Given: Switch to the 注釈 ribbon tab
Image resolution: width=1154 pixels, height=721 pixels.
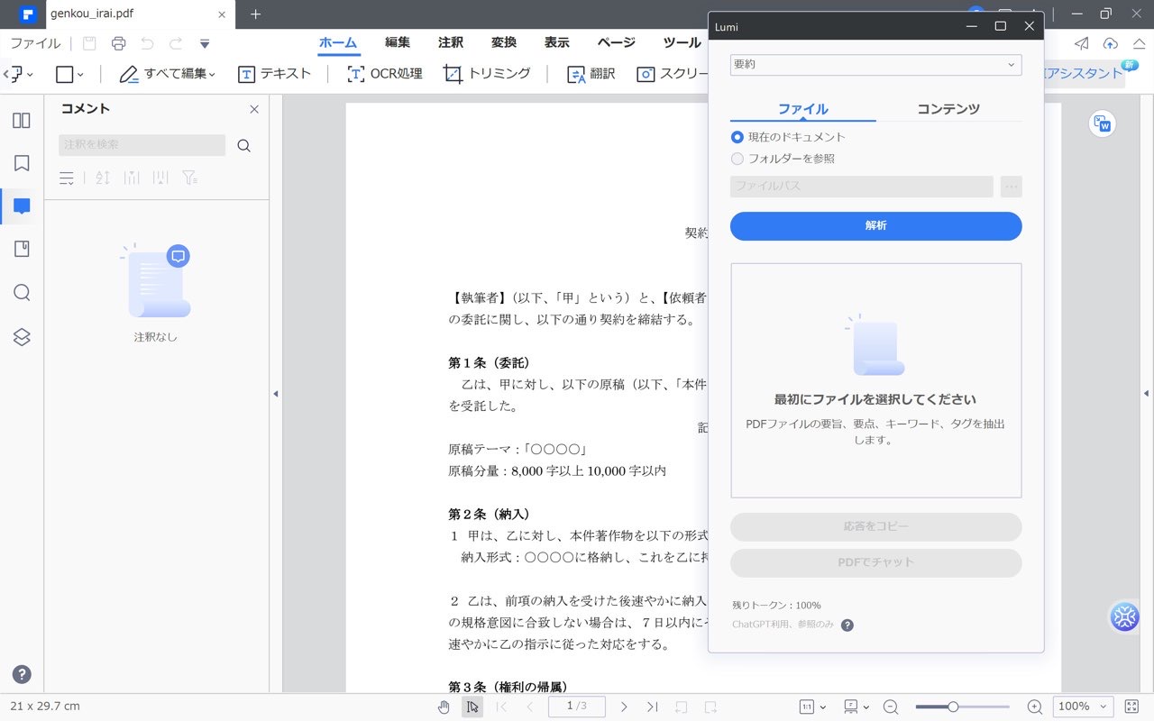Looking at the screenshot, I should [x=450, y=42].
